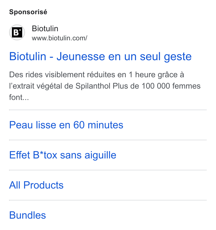Viewport: 216px width, 230px height.
Task: Select the Biotulin advertiser name beside the logo
Action: click(45, 28)
